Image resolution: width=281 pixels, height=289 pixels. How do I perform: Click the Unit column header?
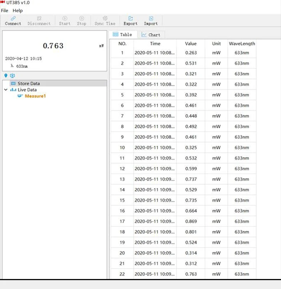[x=216, y=44]
